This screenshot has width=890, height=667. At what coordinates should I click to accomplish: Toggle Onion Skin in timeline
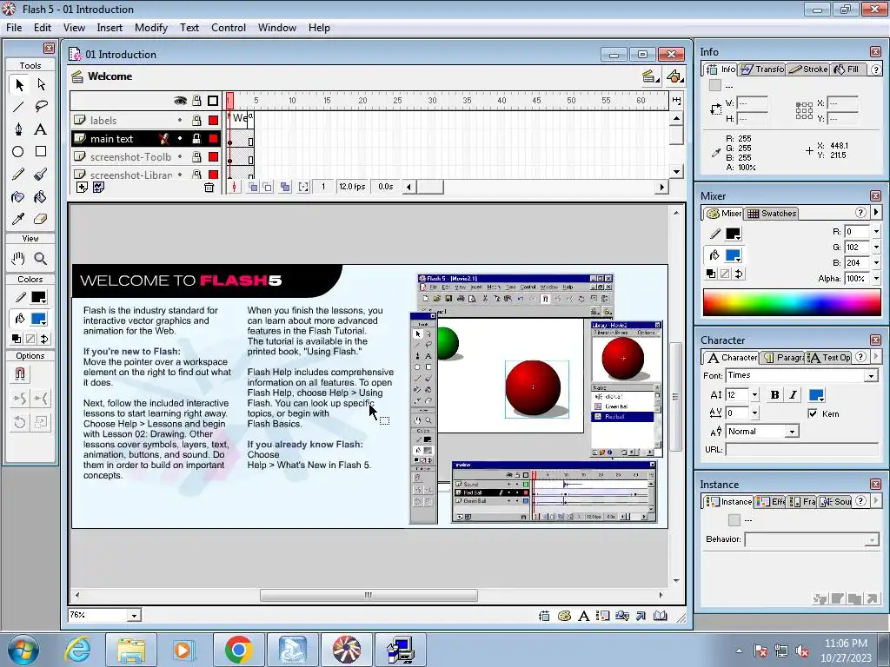point(253,187)
